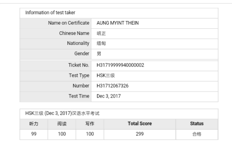Click the Total Score column header
The width and height of the screenshot is (232, 148).
[x=140, y=123]
